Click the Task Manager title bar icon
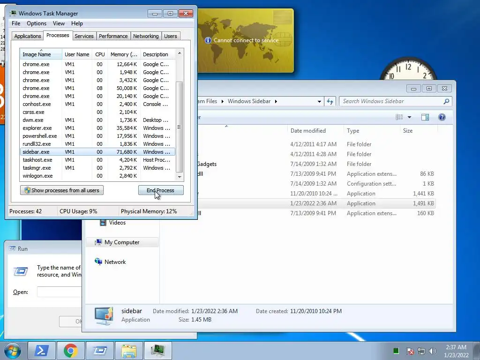This screenshot has height=360, width=480. click(13, 13)
